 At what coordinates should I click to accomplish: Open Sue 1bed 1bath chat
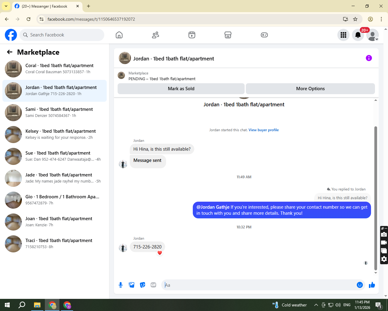(55, 156)
